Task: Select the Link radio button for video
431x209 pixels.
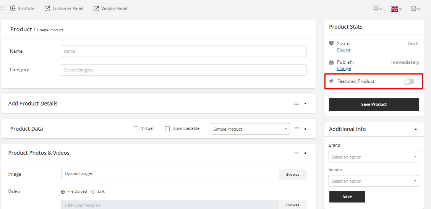Action: [x=93, y=191]
